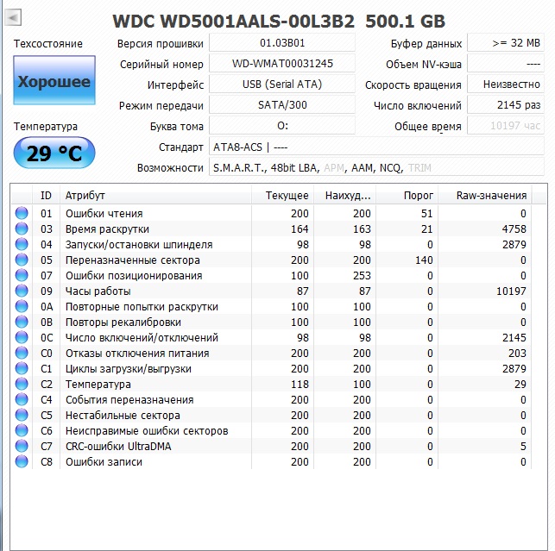Click the status orb for Запуски/остановки шпинделя
This screenshot has width=555, height=551.
(x=22, y=244)
